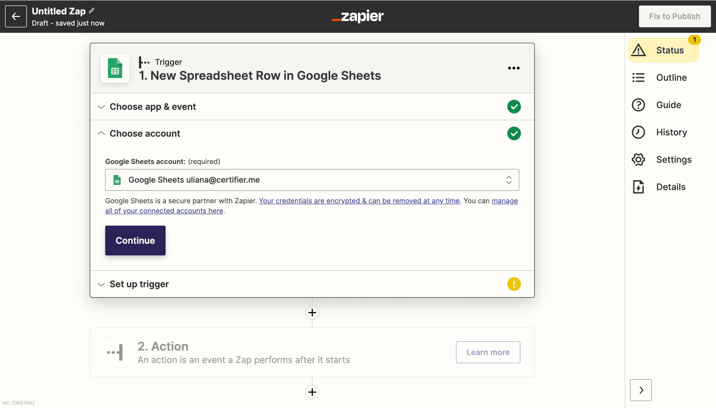Click the account dropdown up-down arrows
The image size is (716, 408).
[x=509, y=180]
